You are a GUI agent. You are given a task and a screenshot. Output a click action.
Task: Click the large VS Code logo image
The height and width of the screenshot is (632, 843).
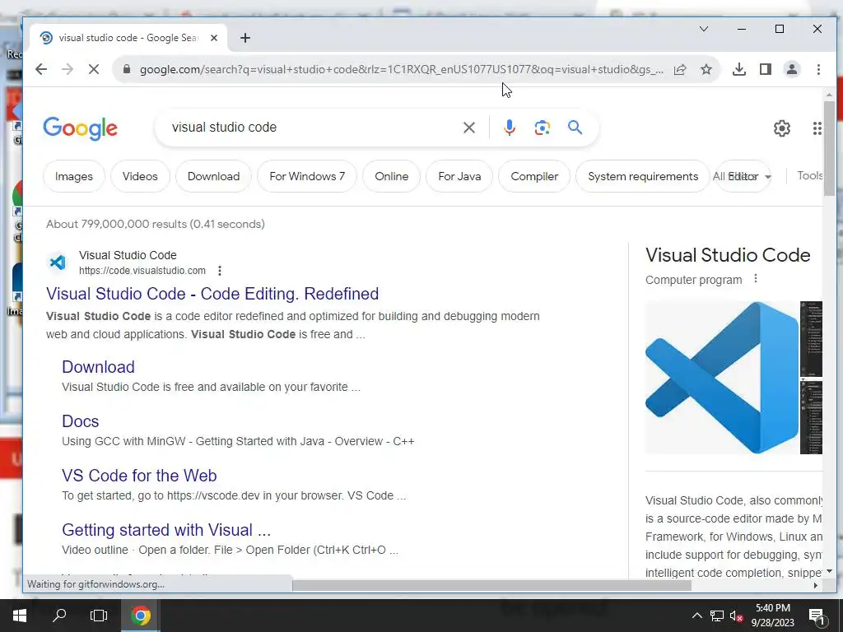[x=721, y=378]
